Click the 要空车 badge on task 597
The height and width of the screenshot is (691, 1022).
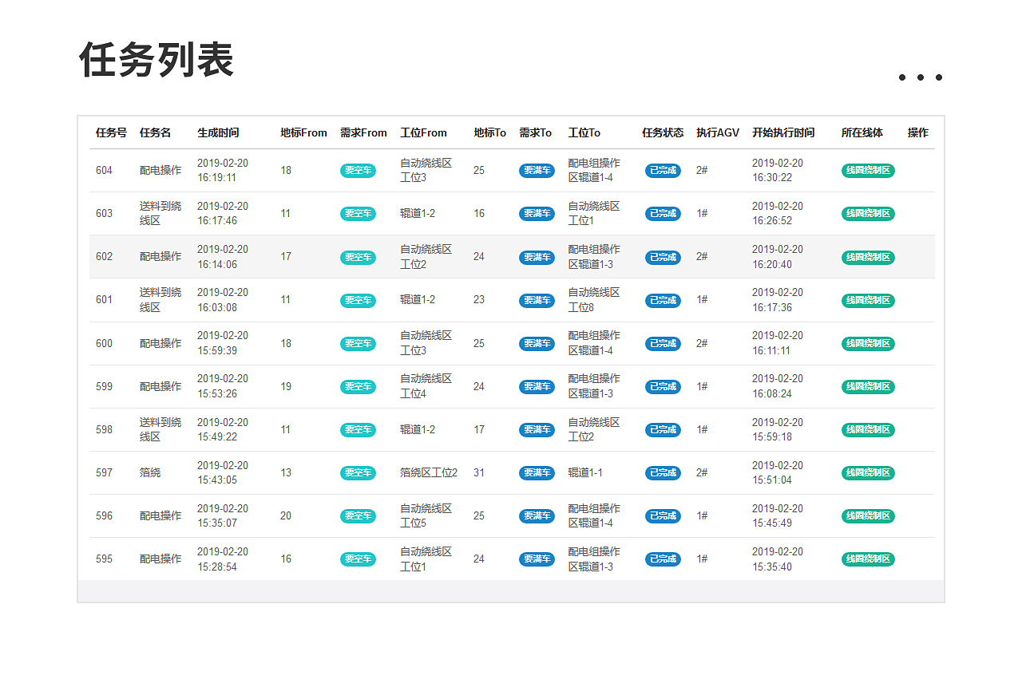click(357, 472)
